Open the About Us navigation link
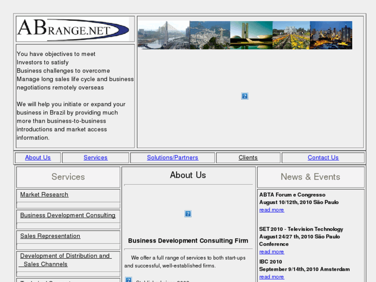Image resolution: width=376 pixels, height=282 pixels. coord(38,157)
